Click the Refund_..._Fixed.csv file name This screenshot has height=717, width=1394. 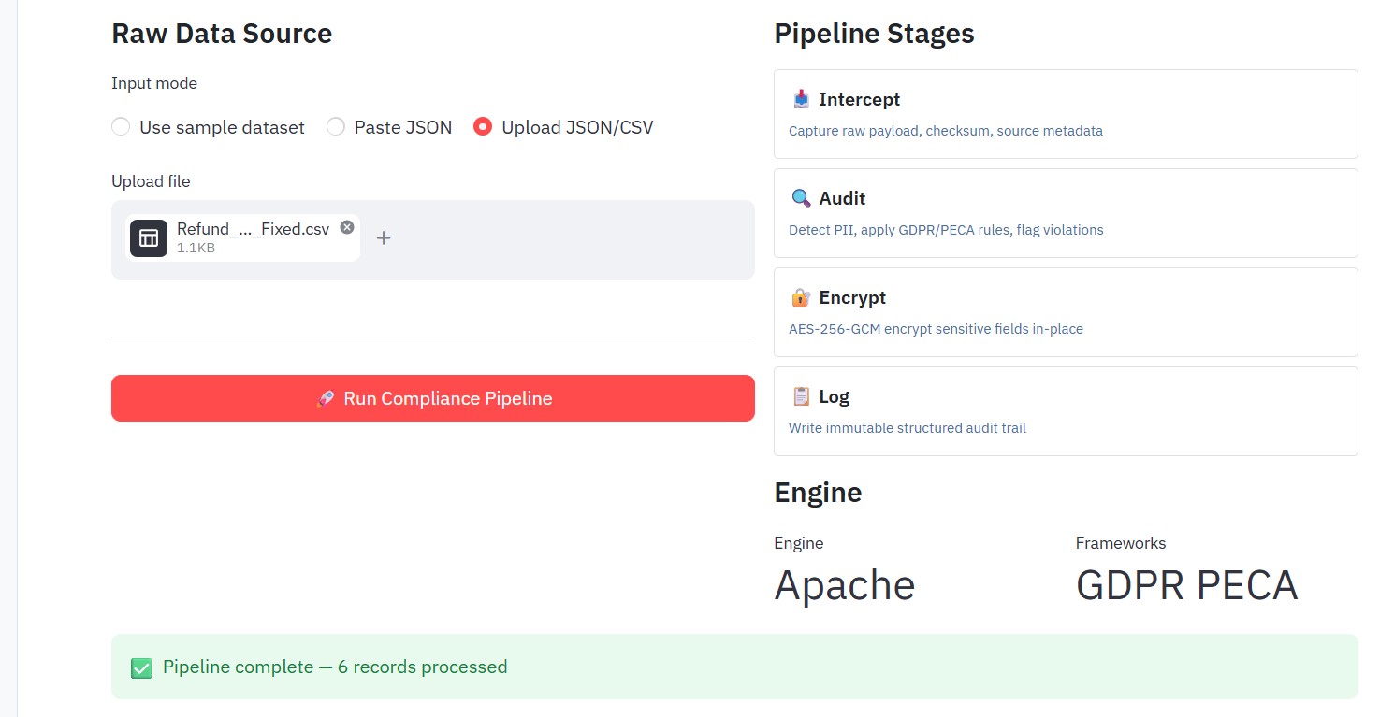(x=253, y=229)
